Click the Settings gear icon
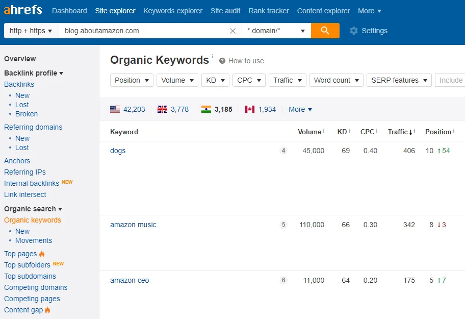 353,31
